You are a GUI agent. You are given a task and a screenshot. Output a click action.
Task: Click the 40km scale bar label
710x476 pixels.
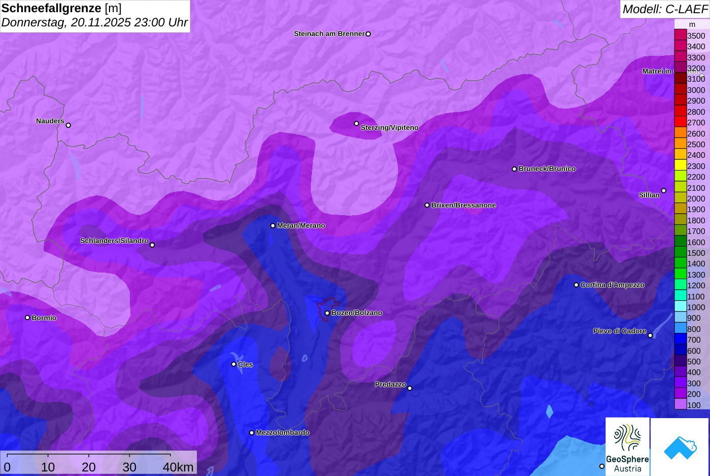pyautogui.click(x=178, y=467)
